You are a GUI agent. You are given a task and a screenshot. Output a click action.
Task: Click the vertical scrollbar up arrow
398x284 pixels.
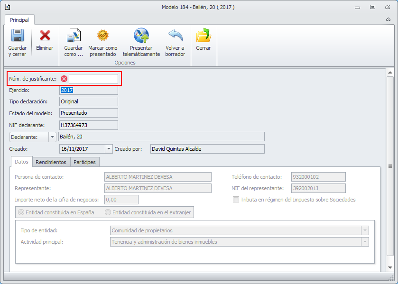[390, 73]
